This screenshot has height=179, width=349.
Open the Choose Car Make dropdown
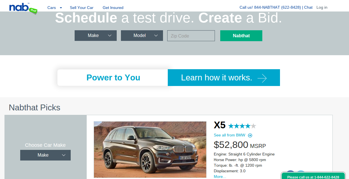(x=45, y=155)
